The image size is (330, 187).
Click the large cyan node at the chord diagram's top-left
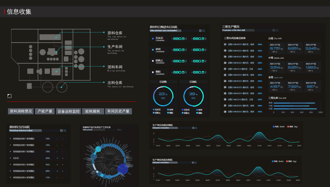(x=98, y=149)
